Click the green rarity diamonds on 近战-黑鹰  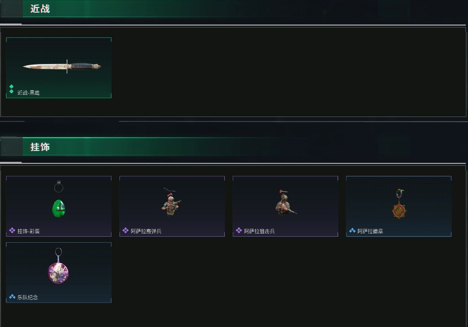point(12,89)
